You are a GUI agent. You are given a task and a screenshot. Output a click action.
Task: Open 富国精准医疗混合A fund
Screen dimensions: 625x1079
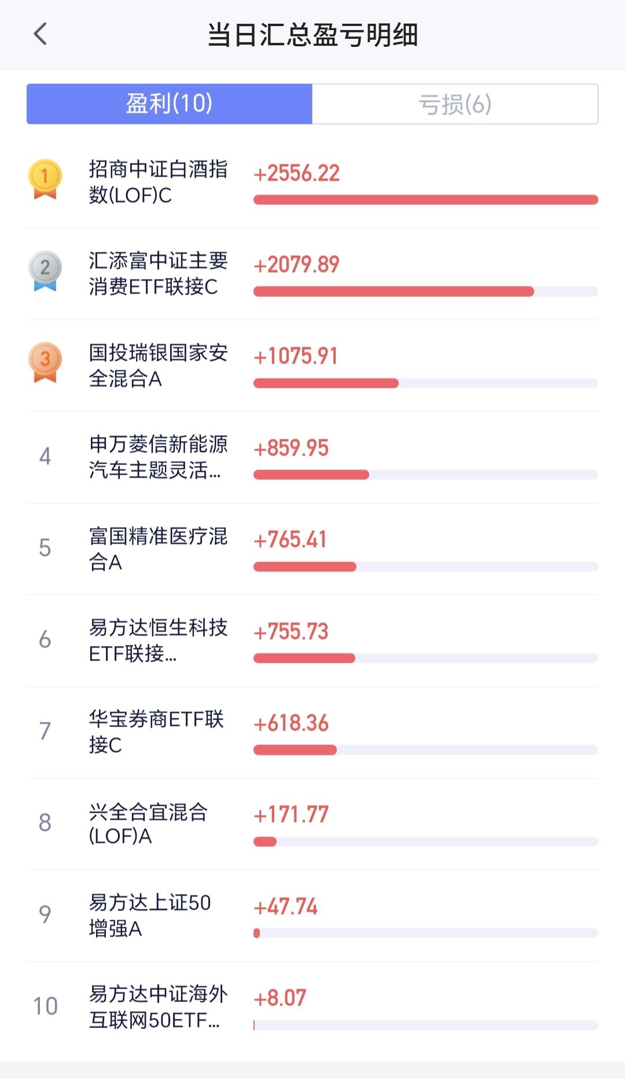[312, 549]
